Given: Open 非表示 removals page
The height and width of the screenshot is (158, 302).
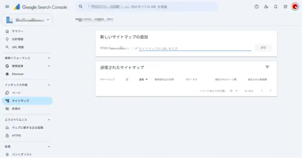Looking at the screenshot, I should (x=16, y=109).
